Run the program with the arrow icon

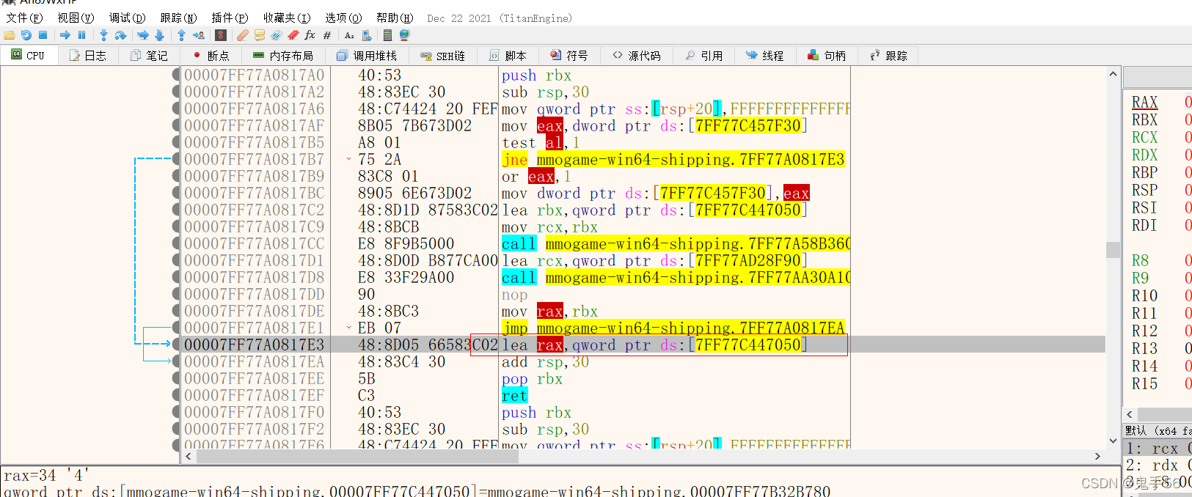(65, 34)
